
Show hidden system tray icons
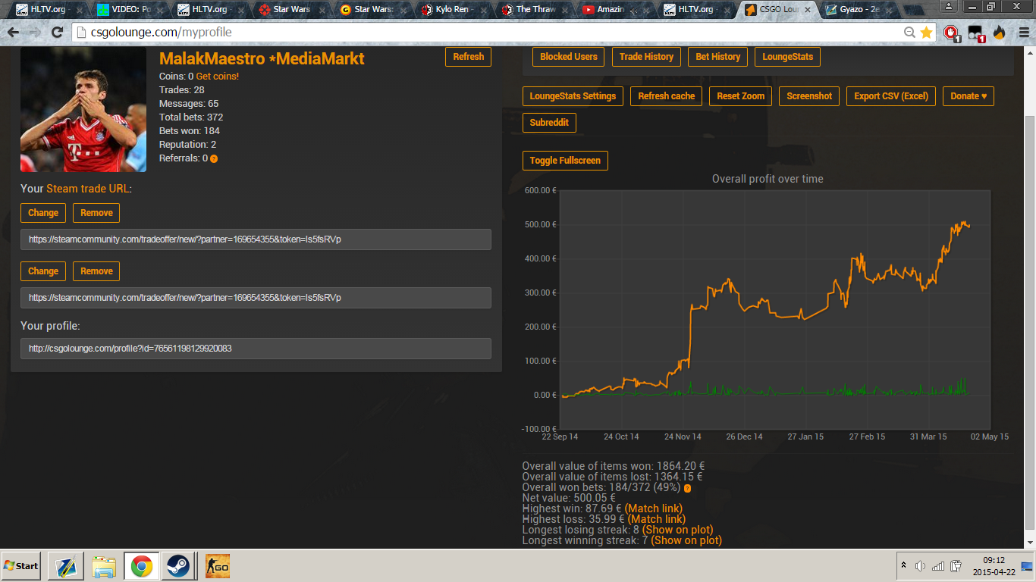903,565
